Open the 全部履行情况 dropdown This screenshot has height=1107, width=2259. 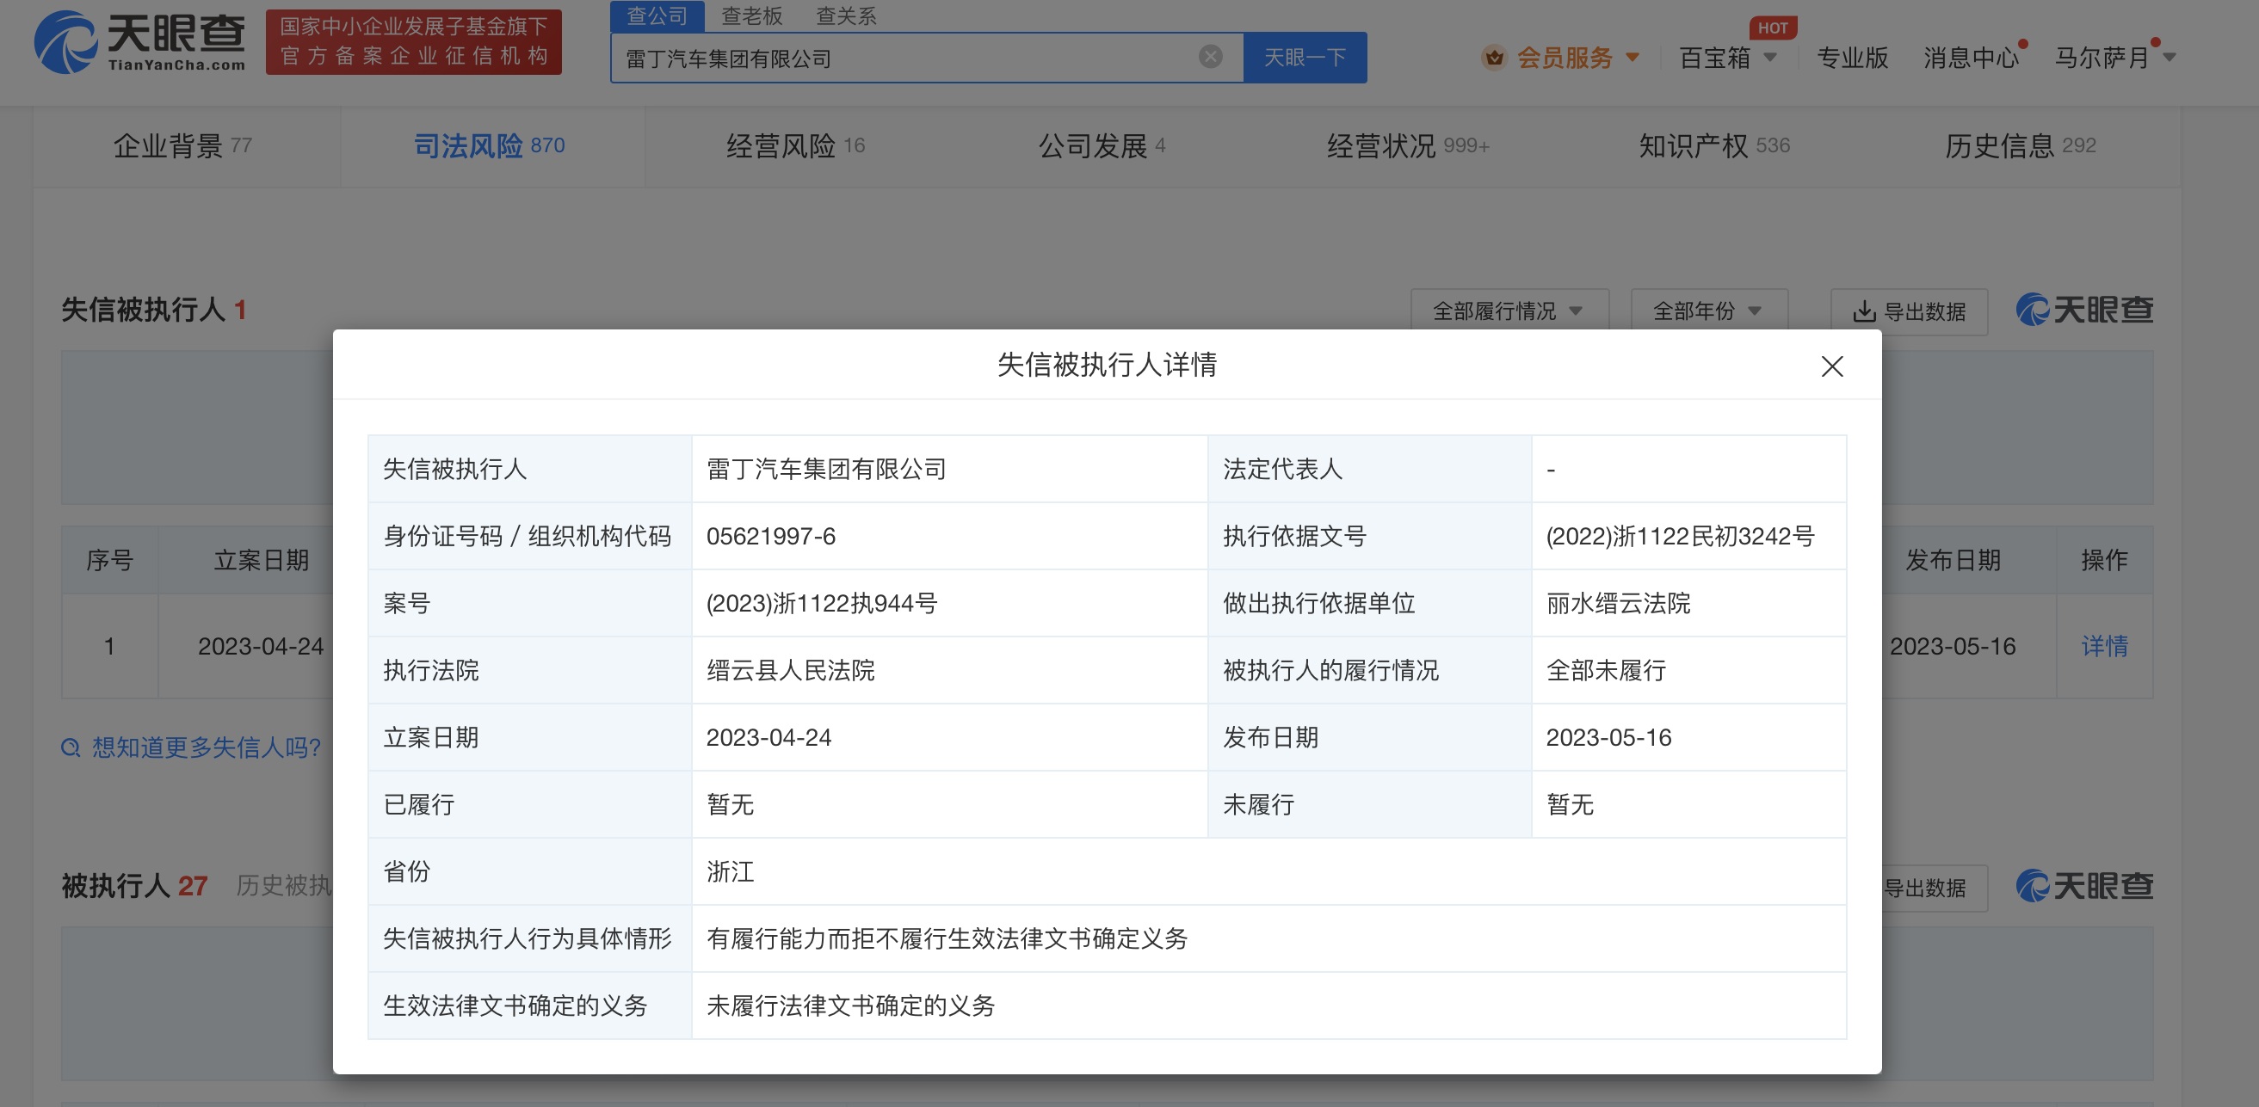pos(1510,310)
